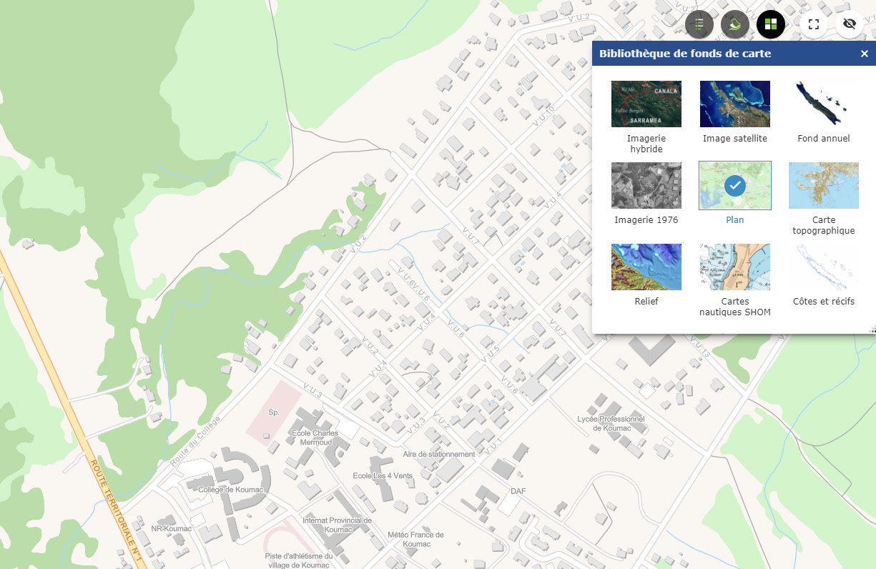This screenshot has height=569, width=876.
Task: Toggle the hide-all-layers eye icon
Action: [x=850, y=24]
